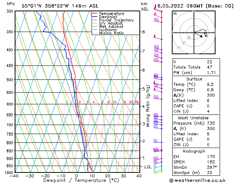
Task: Select the Temperature legend entry
Action: (112, 14)
